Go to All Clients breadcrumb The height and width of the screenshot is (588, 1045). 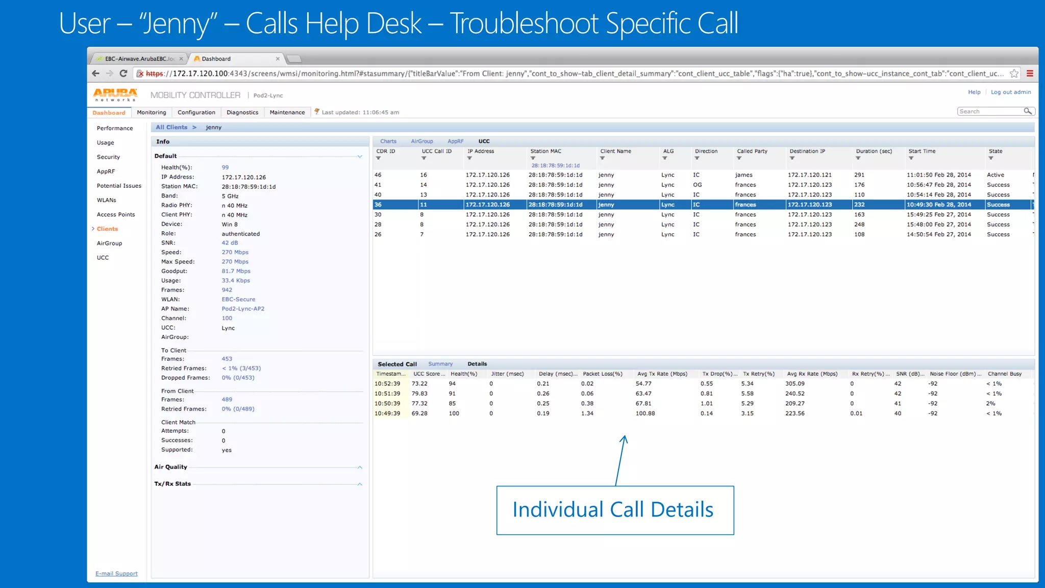(171, 127)
